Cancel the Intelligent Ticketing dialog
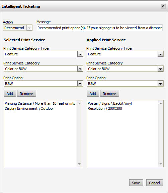Viewport: 168px width, 193px height. (x=155, y=183)
